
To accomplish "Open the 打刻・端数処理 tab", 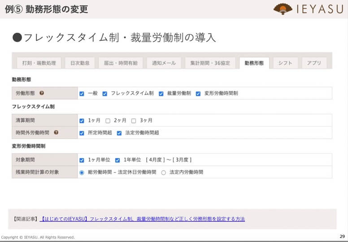I will click(39, 63).
